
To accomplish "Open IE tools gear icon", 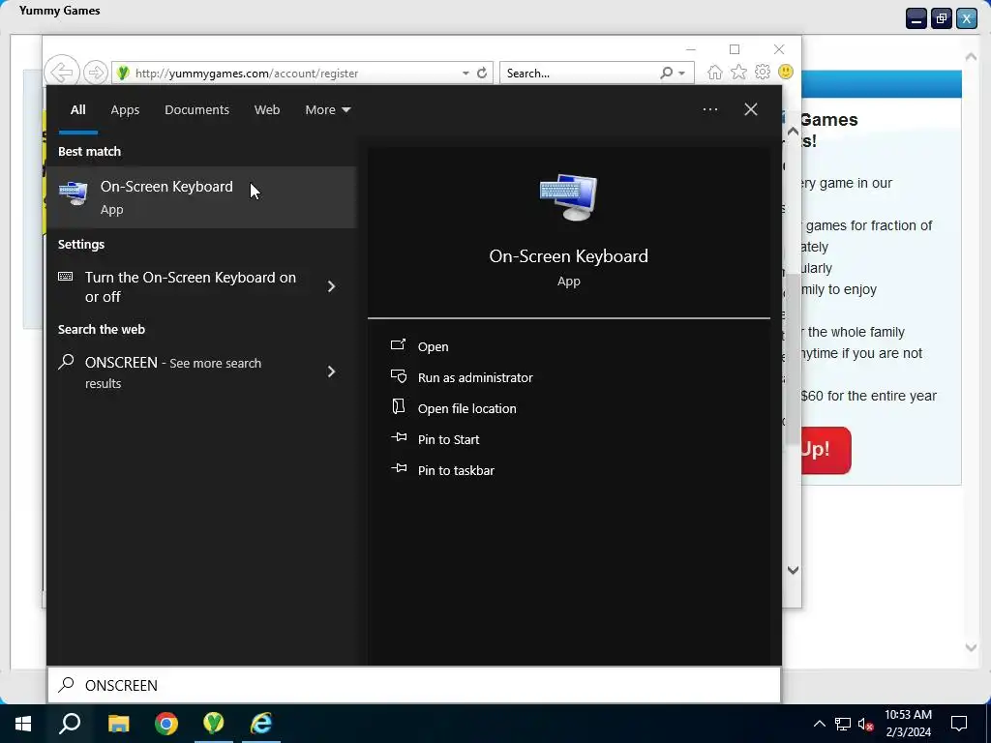I will click(x=763, y=72).
